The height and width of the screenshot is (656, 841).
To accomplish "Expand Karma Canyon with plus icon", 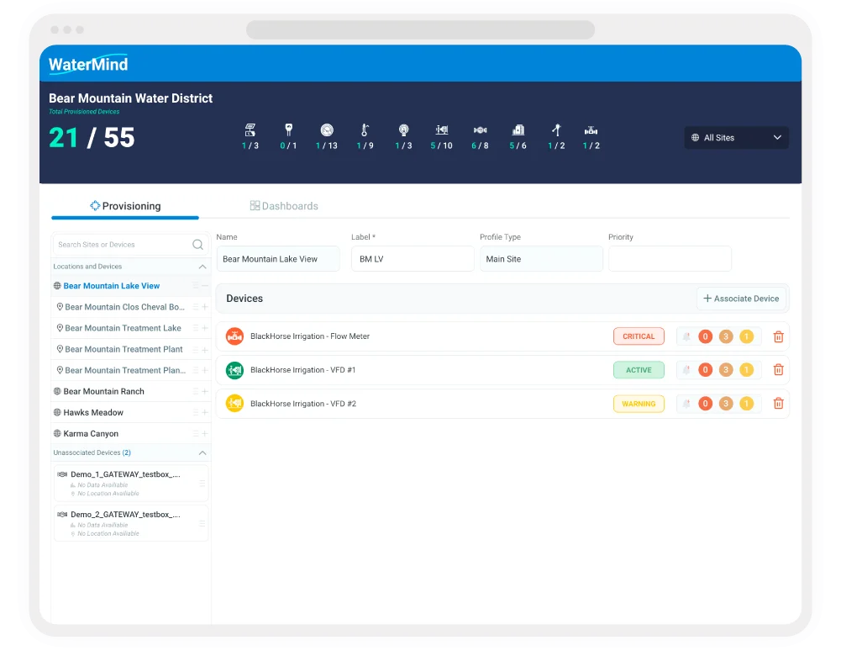I will pos(205,433).
